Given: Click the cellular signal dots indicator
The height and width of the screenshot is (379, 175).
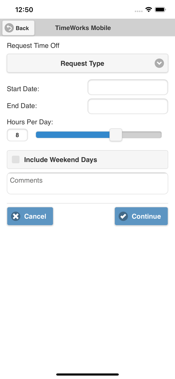Looking at the screenshot, I should point(139,11).
